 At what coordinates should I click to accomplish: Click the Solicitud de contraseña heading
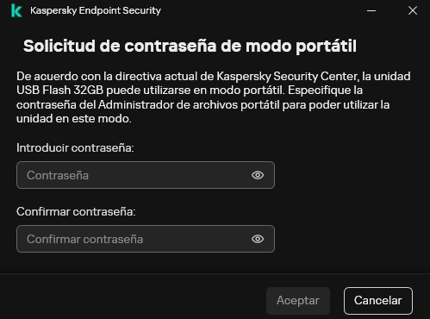pyautogui.click(x=190, y=46)
